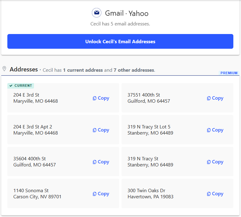This screenshot has height=217, width=241.
Task: Copy the 319 N Tracy St Stanberry address without Lot
Action: (215, 162)
